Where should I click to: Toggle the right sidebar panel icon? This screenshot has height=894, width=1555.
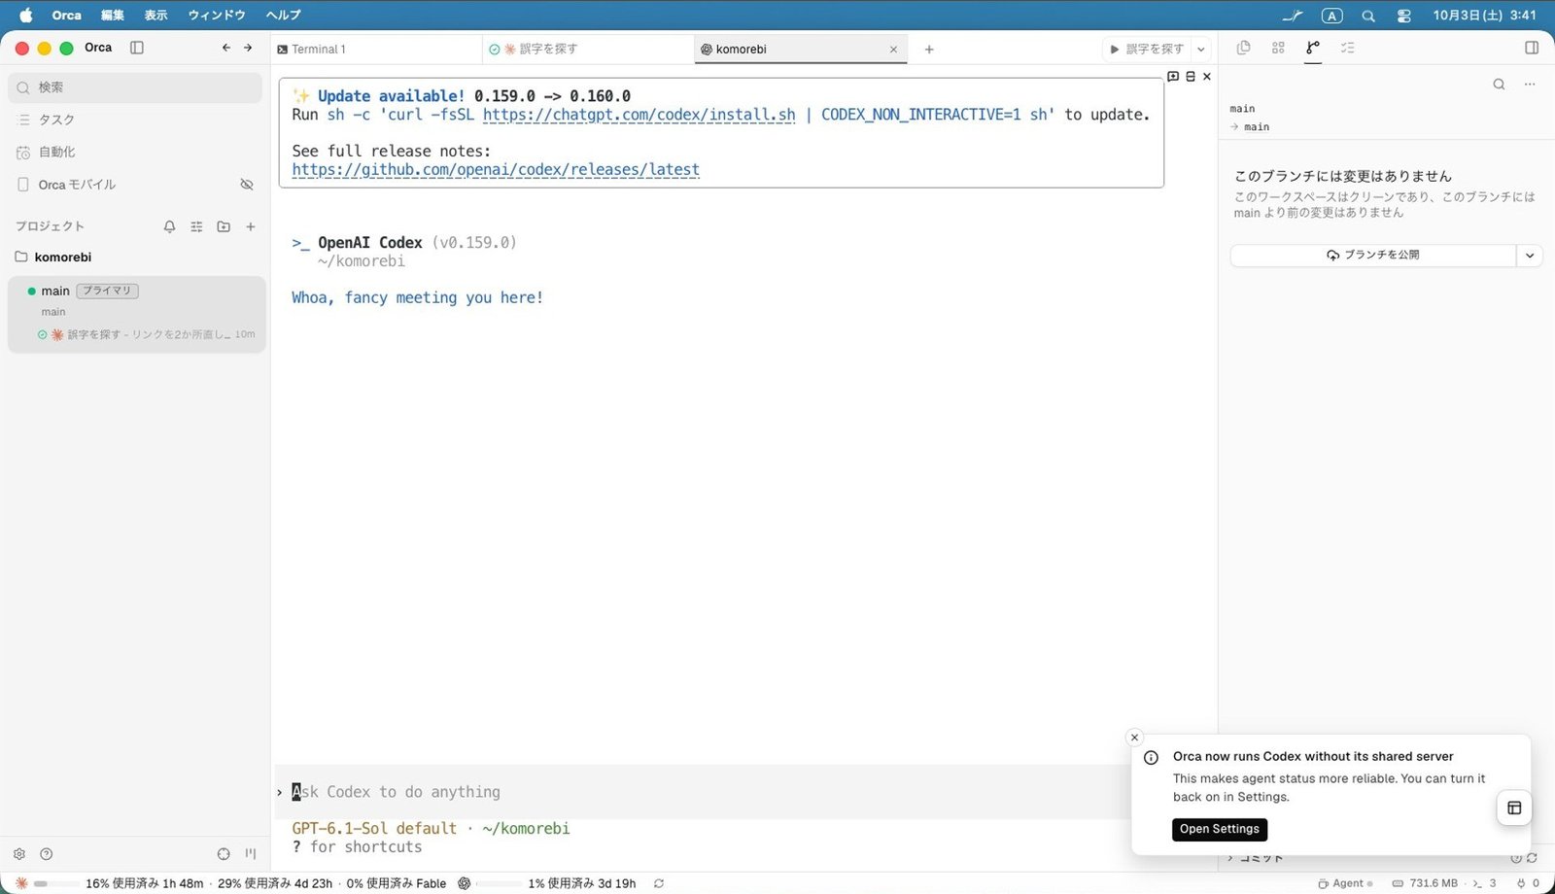click(1532, 48)
